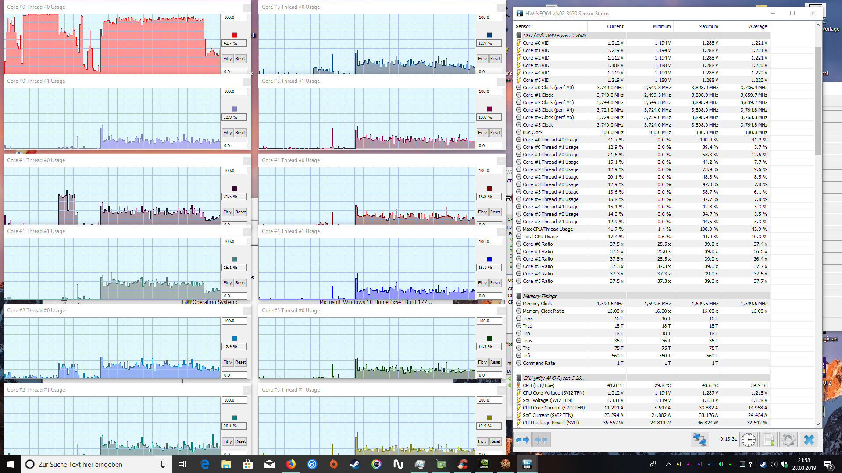
Task: Pick the olive swatch in Core #5 Thread #1 graph
Action: tap(489, 418)
